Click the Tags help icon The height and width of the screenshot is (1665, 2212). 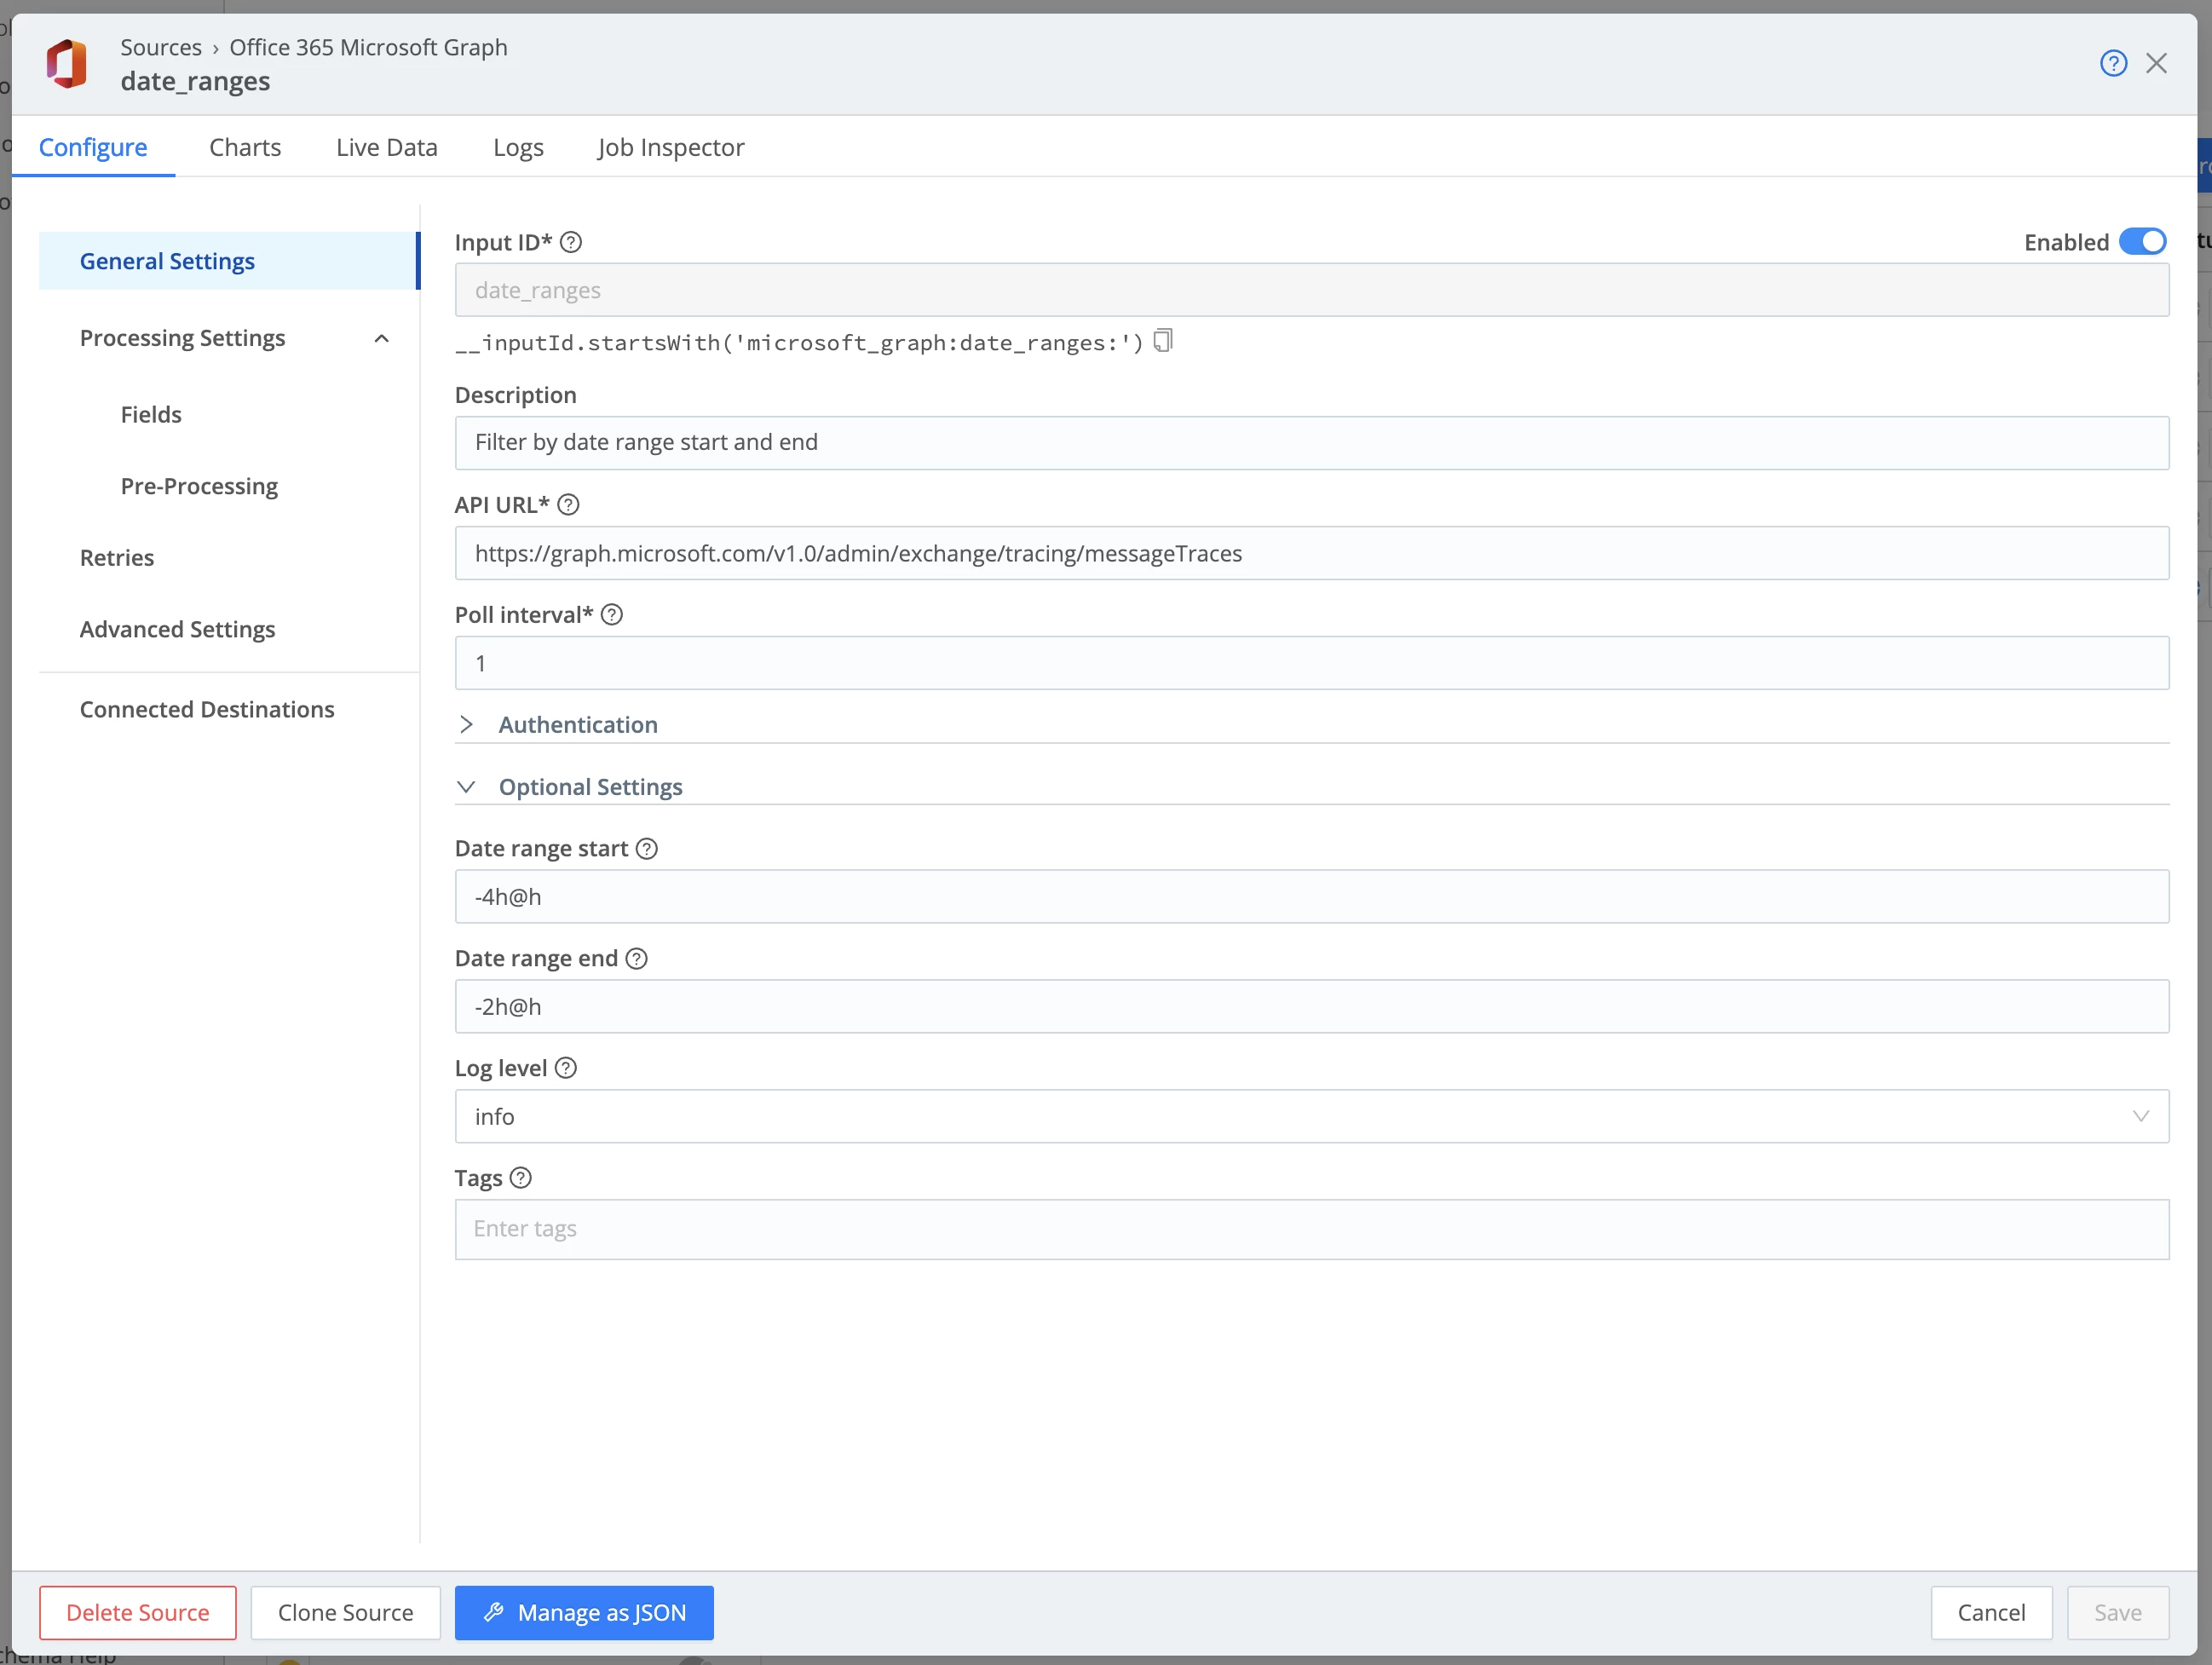(521, 1178)
